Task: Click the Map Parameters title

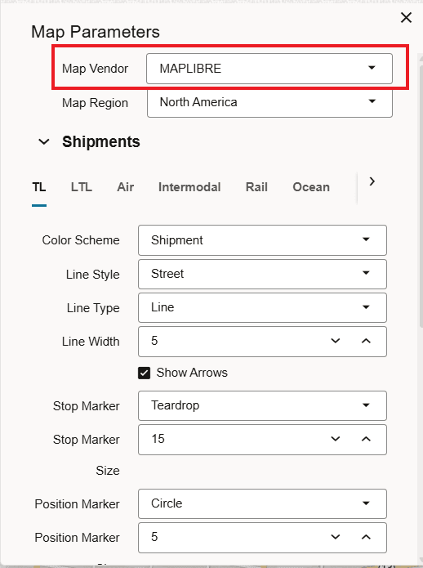Action: [x=96, y=32]
